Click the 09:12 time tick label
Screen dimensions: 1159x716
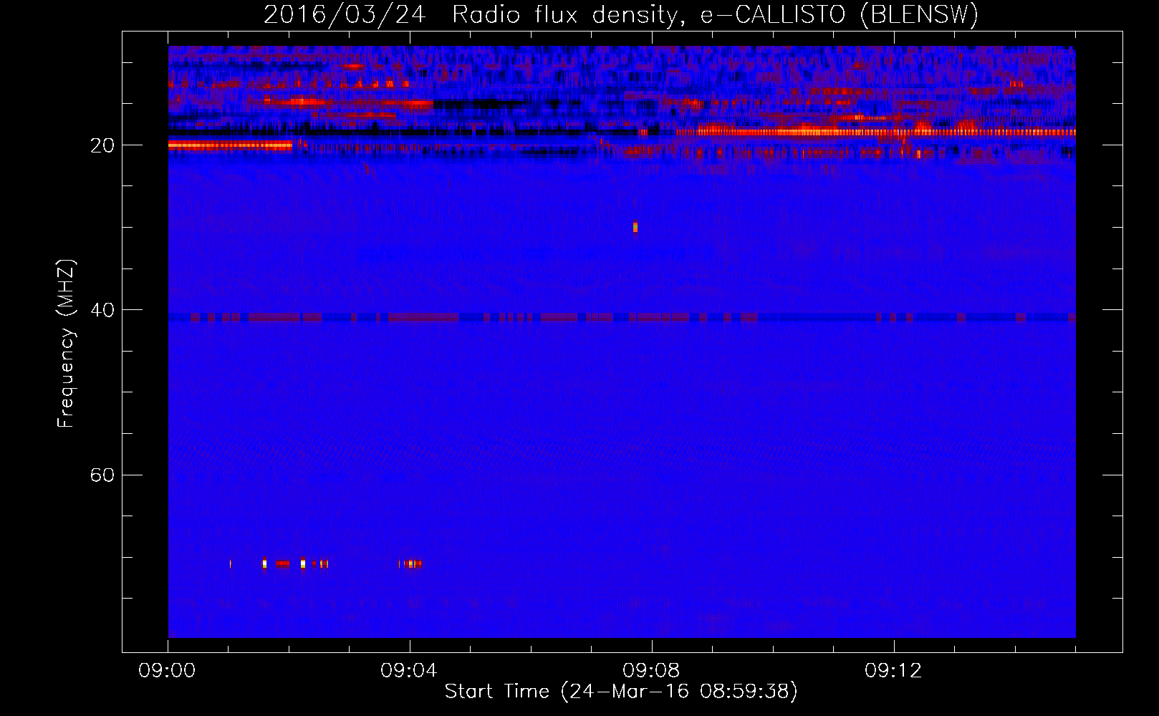893,671
